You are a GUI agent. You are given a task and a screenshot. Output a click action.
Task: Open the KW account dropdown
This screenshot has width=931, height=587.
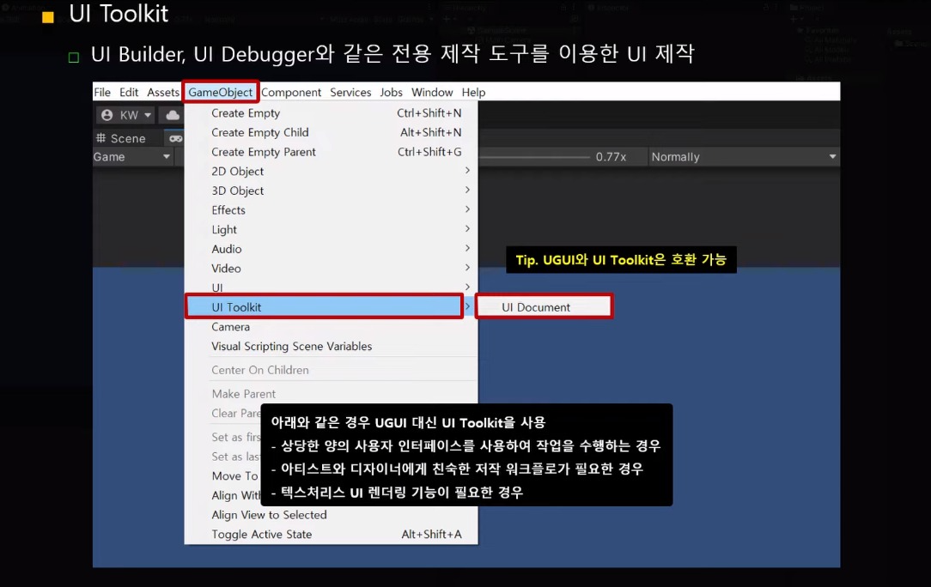(x=126, y=115)
